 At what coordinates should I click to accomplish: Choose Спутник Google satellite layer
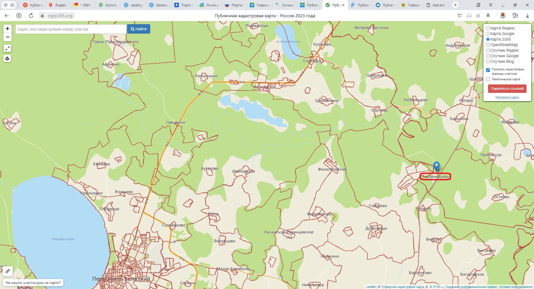[x=488, y=56]
